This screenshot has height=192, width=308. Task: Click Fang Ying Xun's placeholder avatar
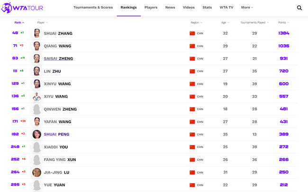(37, 160)
